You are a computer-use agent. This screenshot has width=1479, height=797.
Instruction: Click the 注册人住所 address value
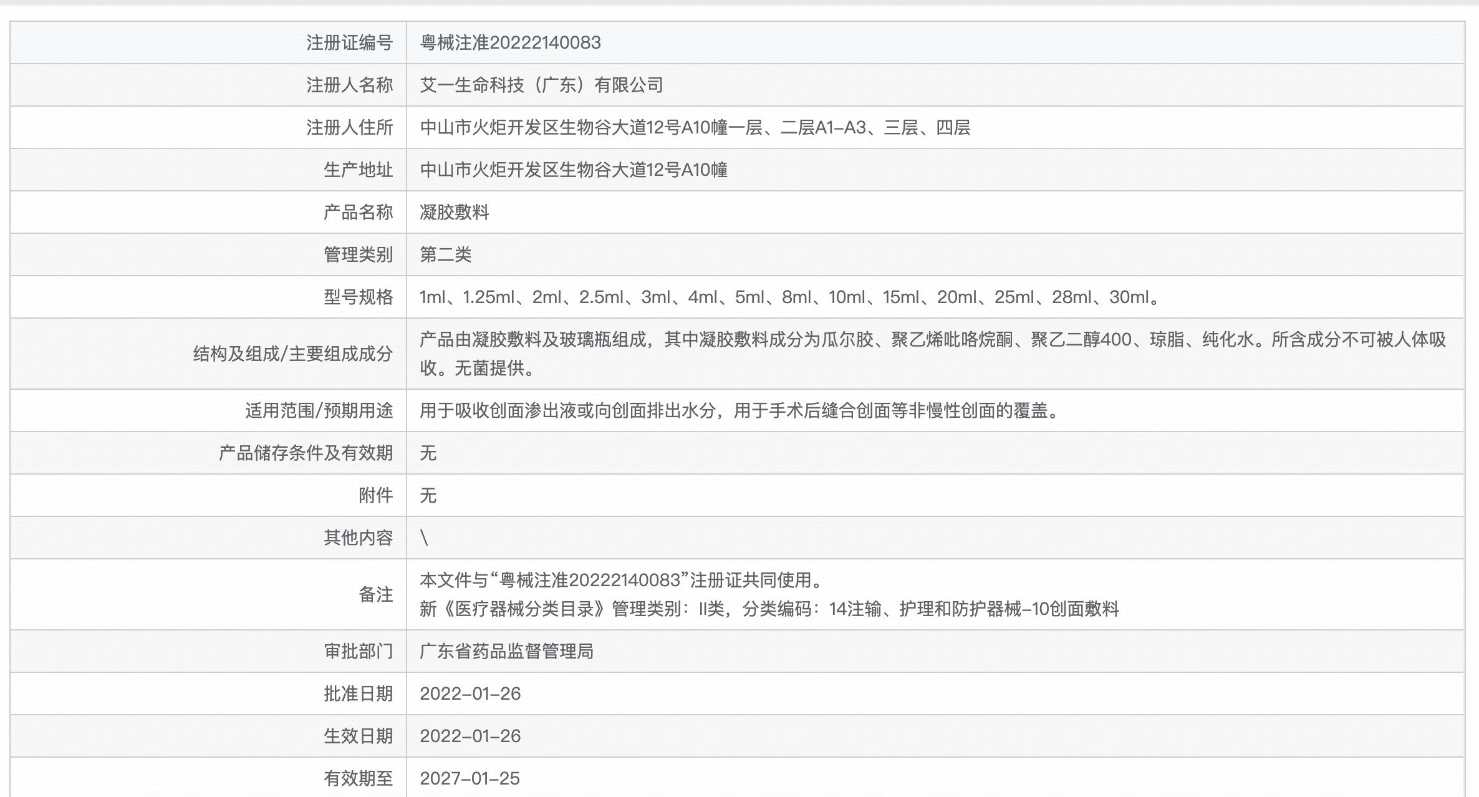tap(695, 127)
